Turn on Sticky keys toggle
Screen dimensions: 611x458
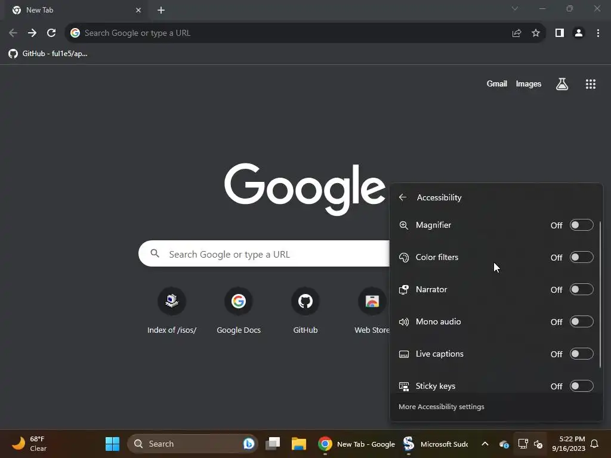point(581,386)
